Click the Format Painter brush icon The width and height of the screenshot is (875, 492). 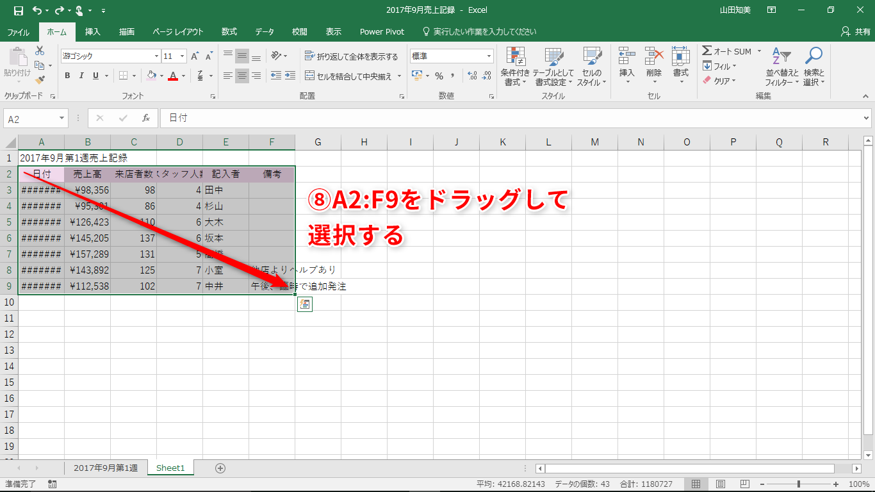click(x=40, y=80)
